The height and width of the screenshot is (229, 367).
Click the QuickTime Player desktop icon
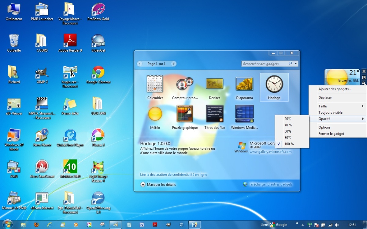[x=70, y=138]
